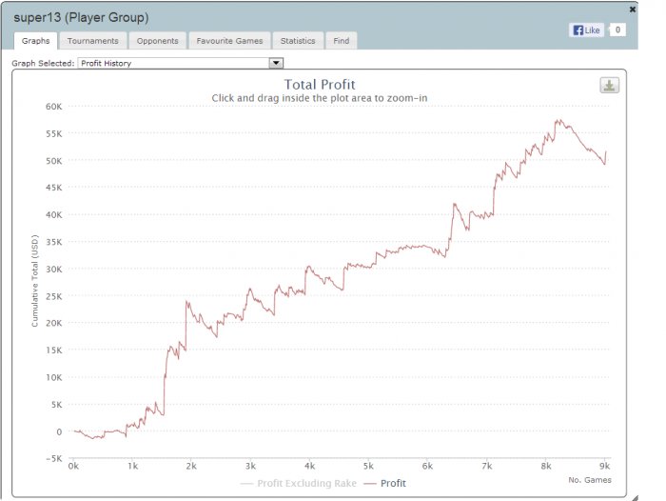This screenshot has height=501, width=666.
Task: Click the window resize grip corner
Action: [635, 497]
